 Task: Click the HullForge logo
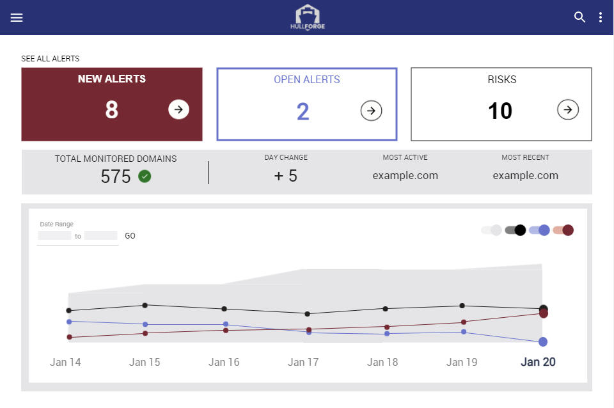pos(307,17)
